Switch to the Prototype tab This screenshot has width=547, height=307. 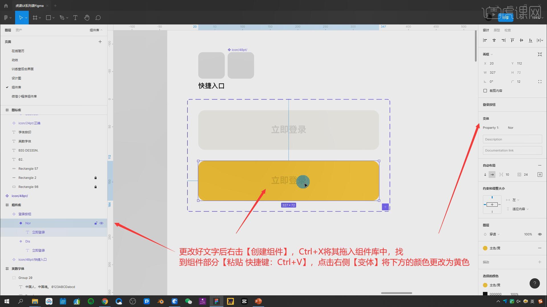click(x=497, y=30)
